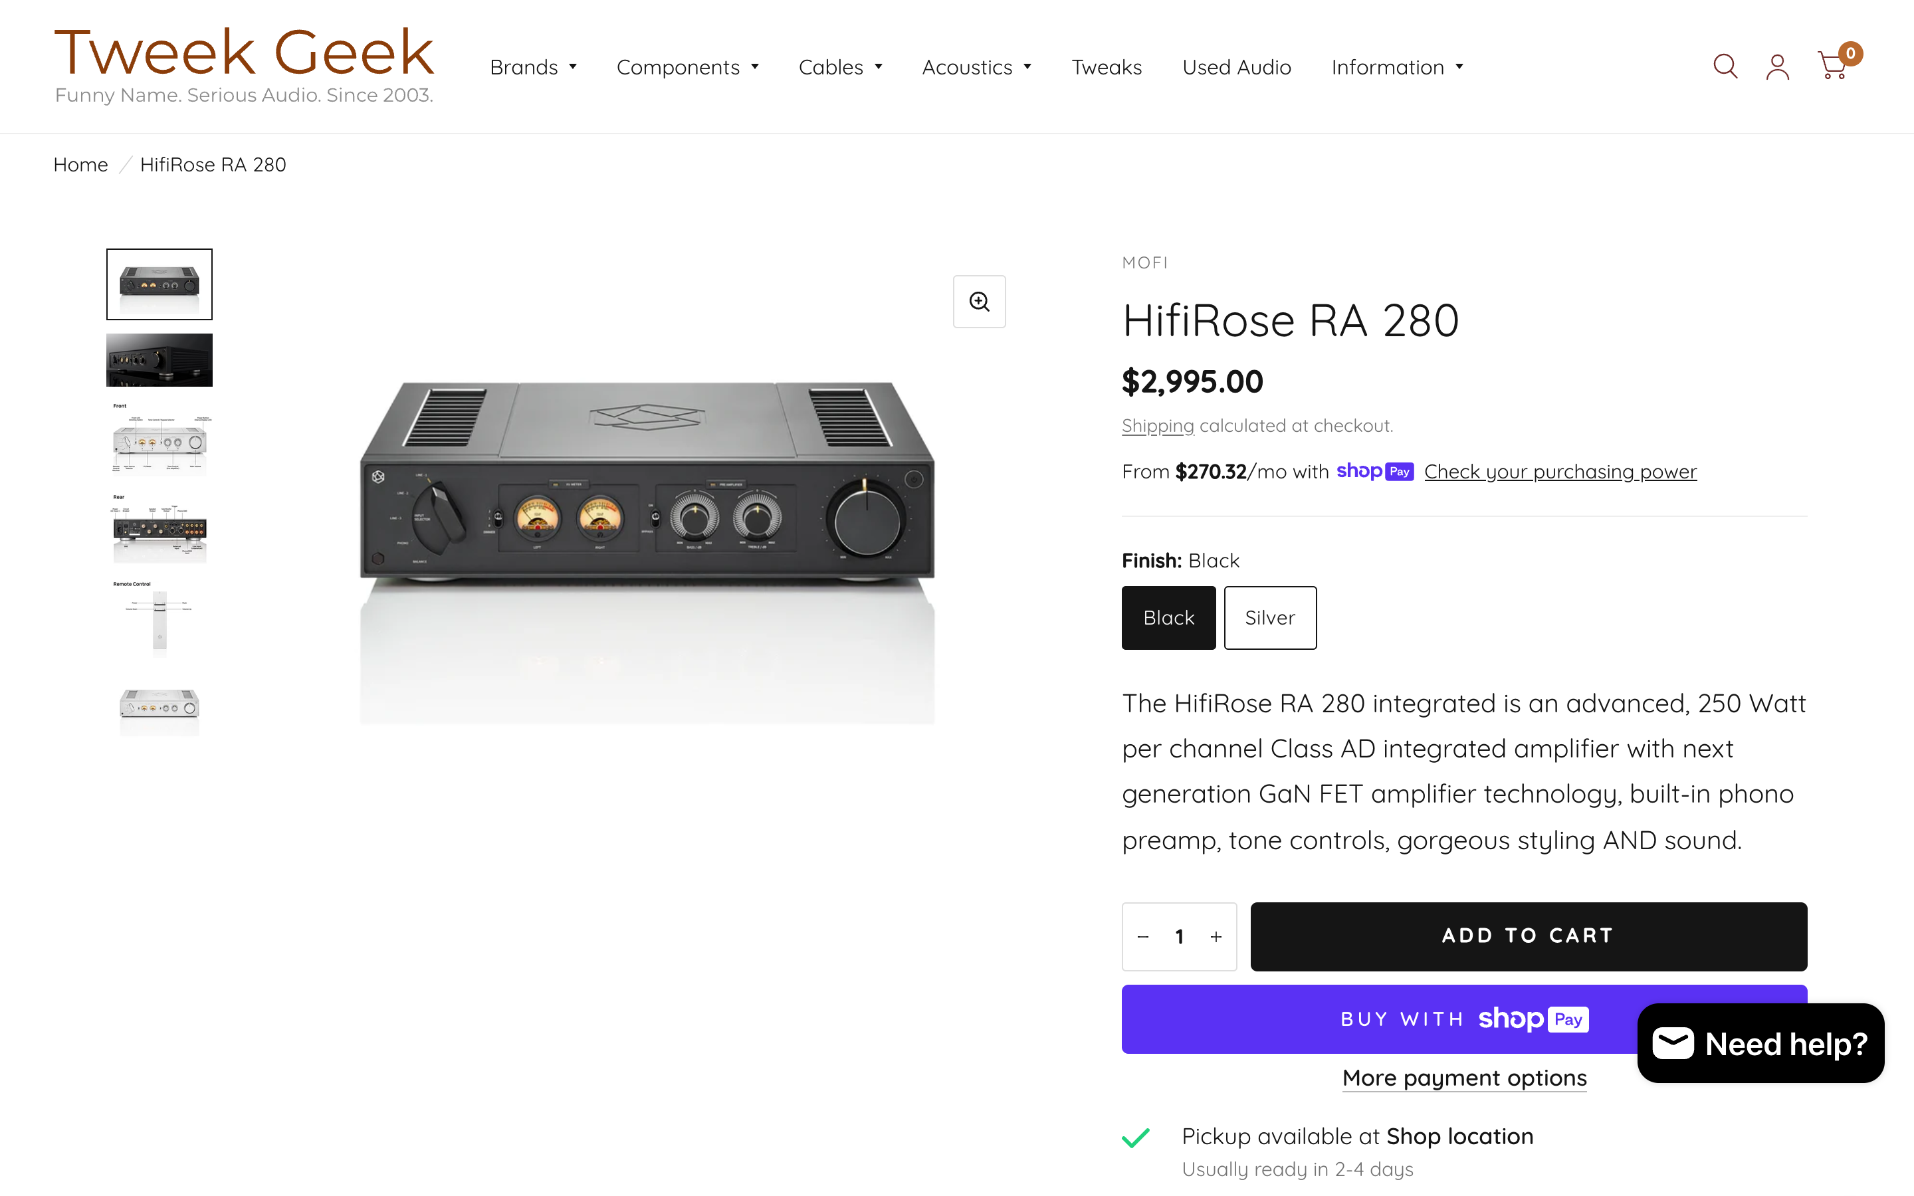Increase quantity with the plus icon
The width and height of the screenshot is (1914, 1196).
click(1216, 937)
